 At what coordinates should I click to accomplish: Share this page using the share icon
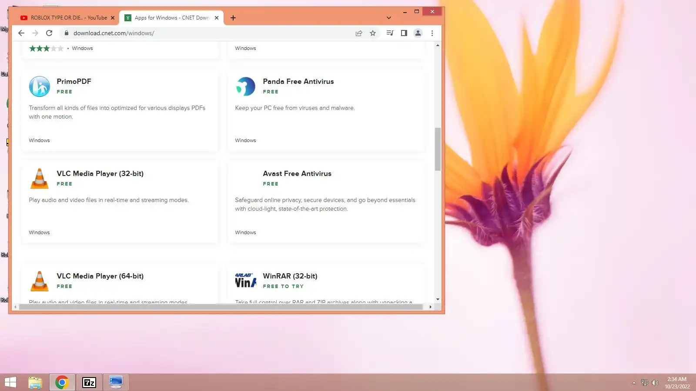click(359, 33)
